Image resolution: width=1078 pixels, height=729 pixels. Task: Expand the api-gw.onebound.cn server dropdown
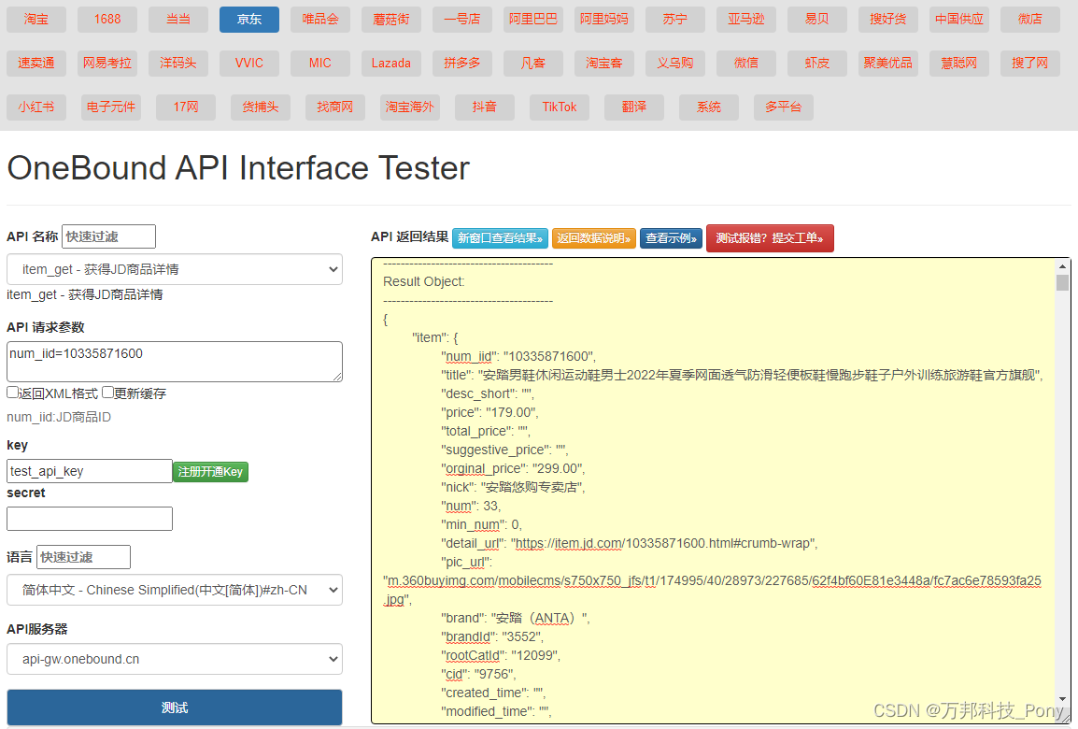pos(175,659)
